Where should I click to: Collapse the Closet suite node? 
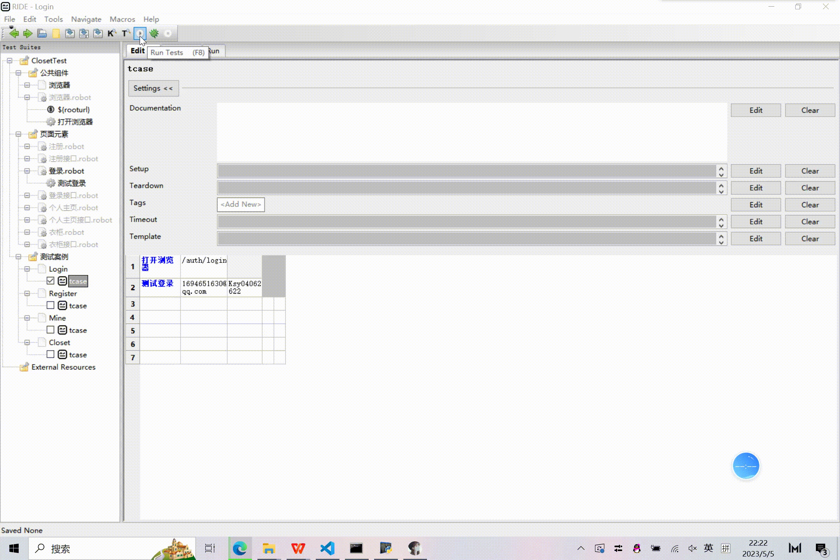click(x=27, y=343)
